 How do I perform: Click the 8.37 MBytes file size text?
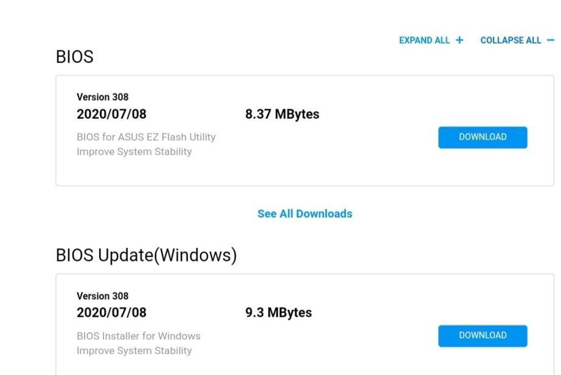coord(282,114)
